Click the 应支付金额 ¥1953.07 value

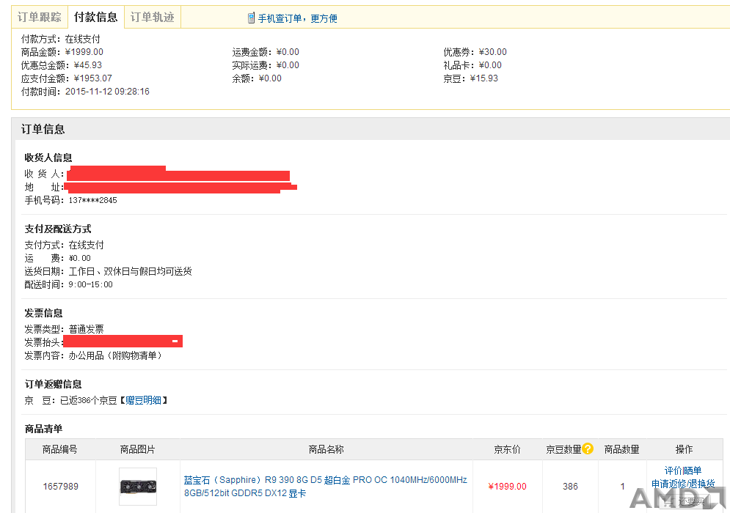click(x=93, y=78)
